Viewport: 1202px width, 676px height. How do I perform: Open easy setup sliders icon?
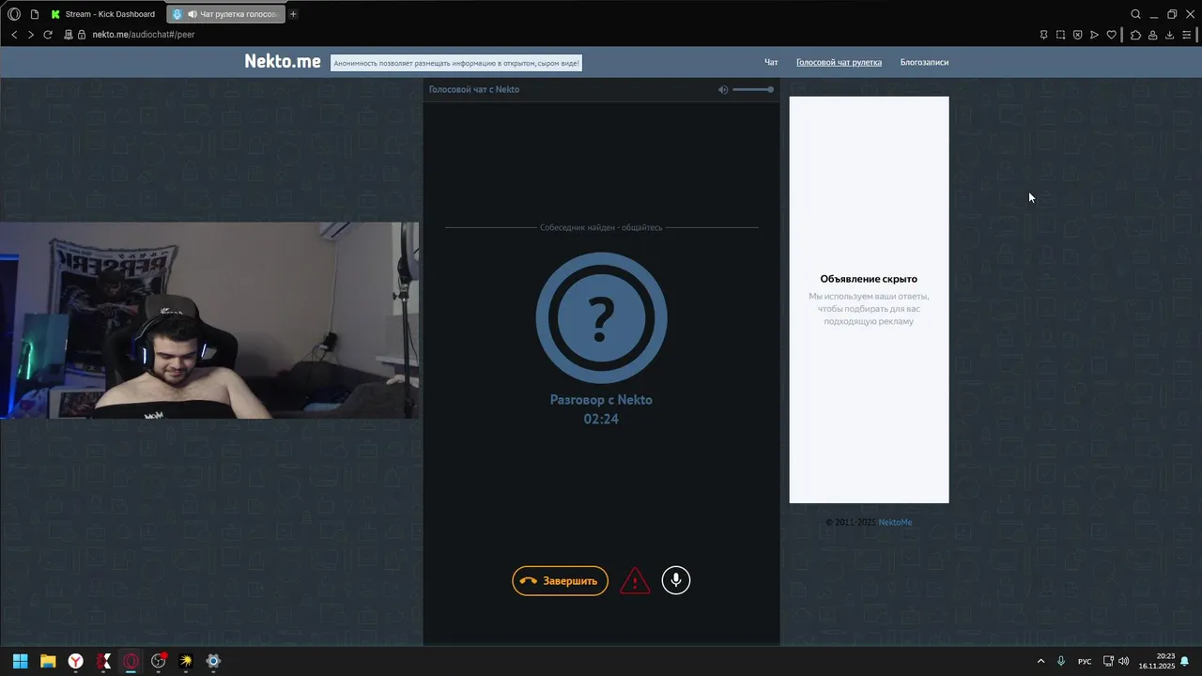click(x=1186, y=35)
